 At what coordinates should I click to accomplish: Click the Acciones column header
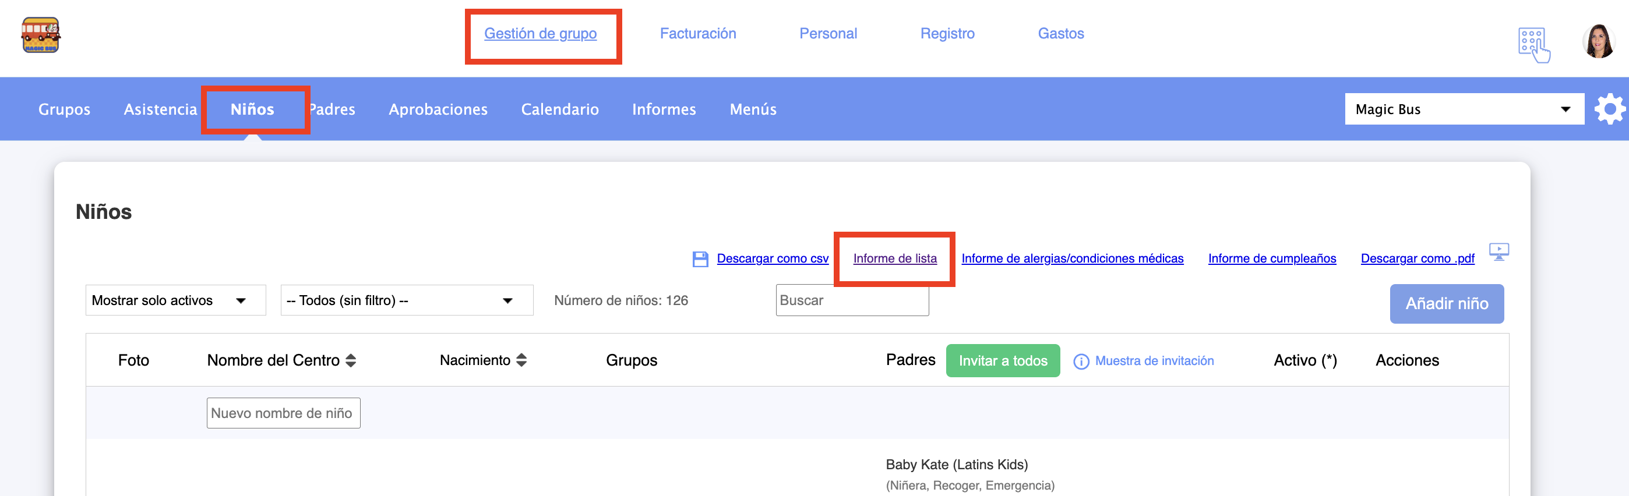(1407, 360)
